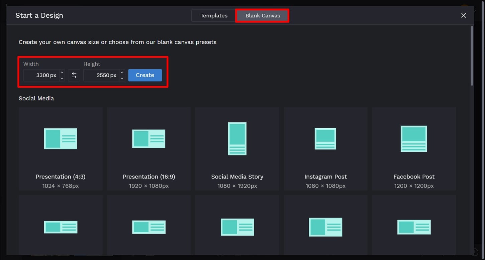This screenshot has width=485, height=260.
Task: Switch to the Templates tab
Action: coord(213,15)
